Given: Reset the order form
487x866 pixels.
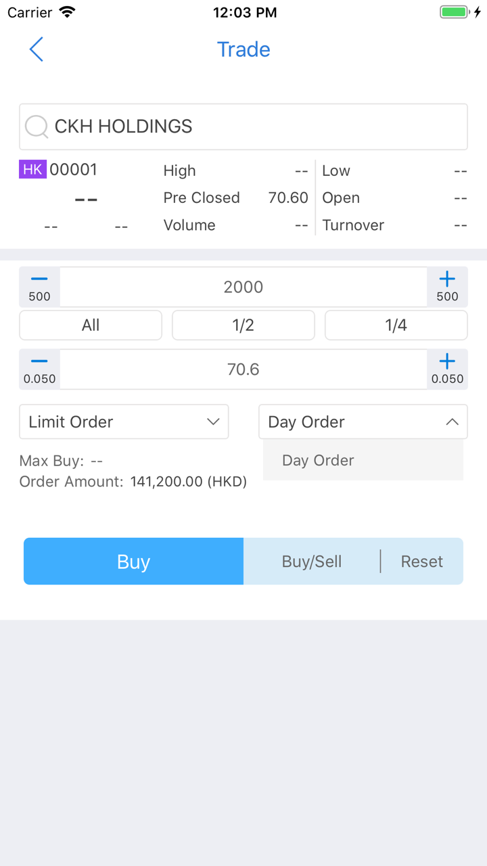Looking at the screenshot, I should [x=422, y=562].
